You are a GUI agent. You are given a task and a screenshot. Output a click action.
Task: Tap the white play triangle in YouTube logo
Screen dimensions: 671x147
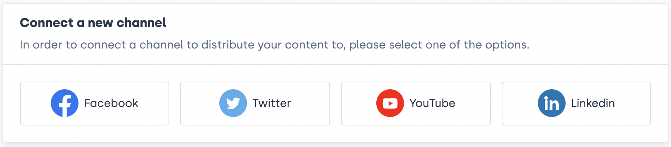(391, 104)
